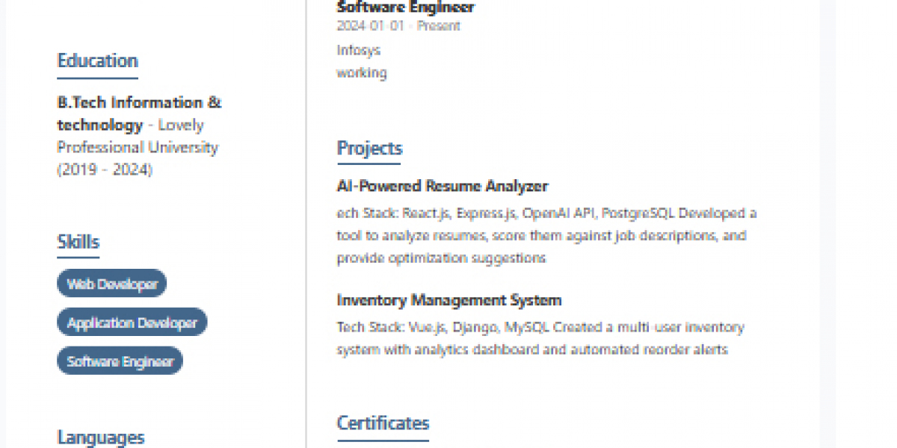Viewport: 897px width, 448px height.
Task: Click the 'working' job description text
Action: [x=361, y=72]
